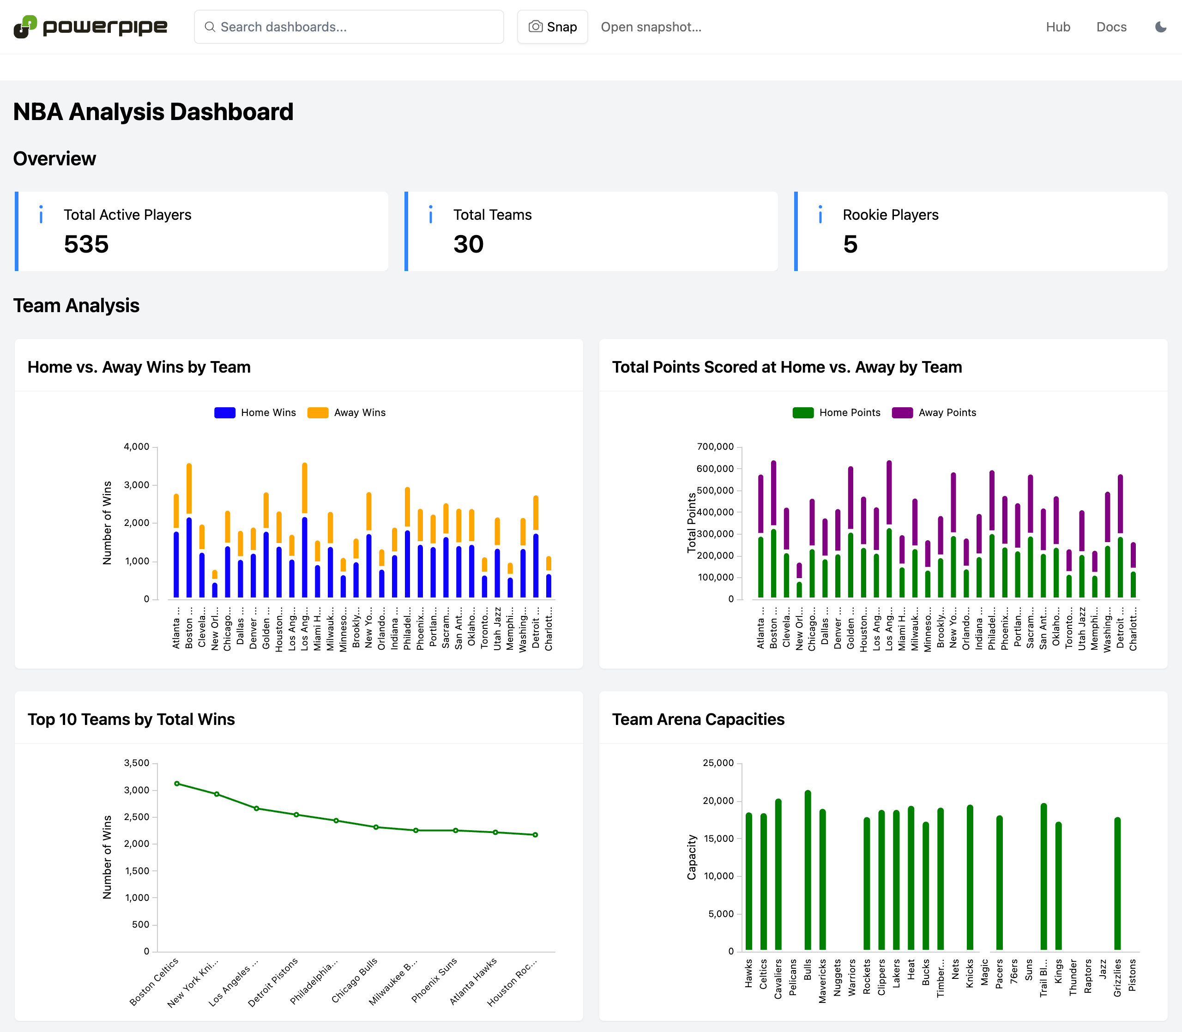This screenshot has width=1182, height=1032.
Task: Toggle Away Wins legend swatch
Action: (x=318, y=412)
